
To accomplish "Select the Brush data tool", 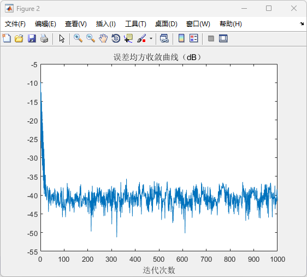I will tap(141, 38).
